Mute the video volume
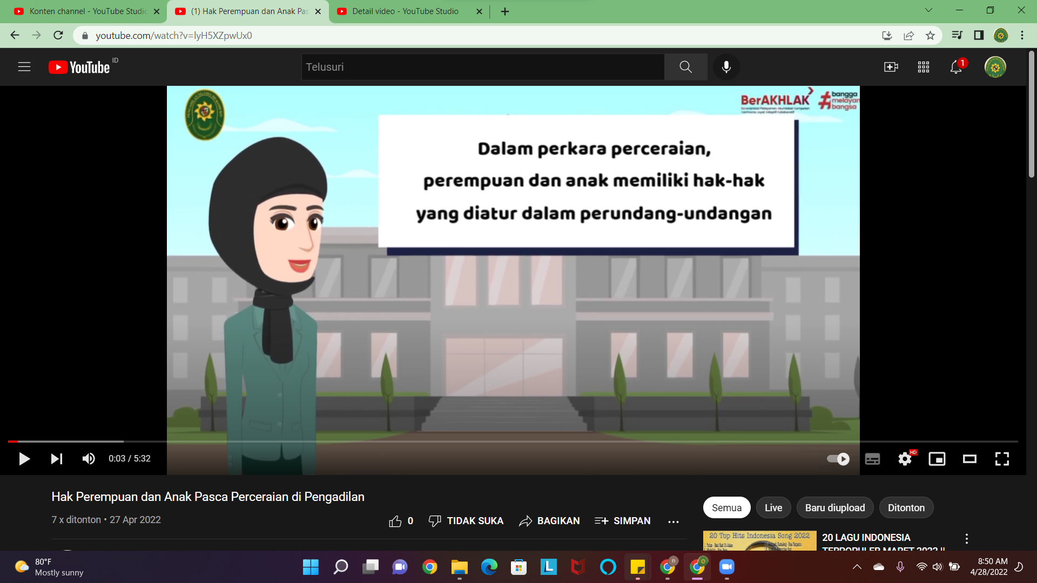Image resolution: width=1037 pixels, height=583 pixels. 88,459
